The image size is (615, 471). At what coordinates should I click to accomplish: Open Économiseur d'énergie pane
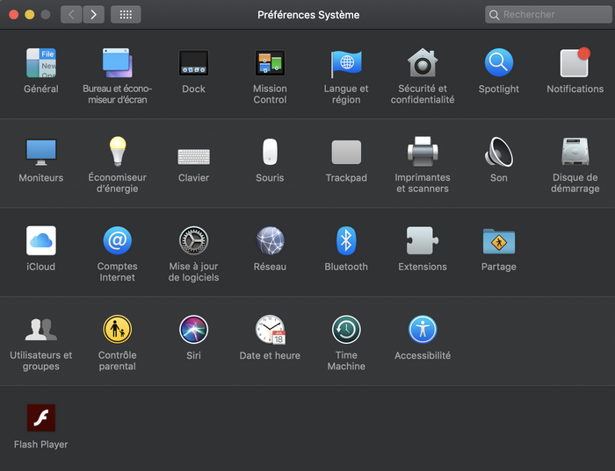pyautogui.click(x=117, y=151)
